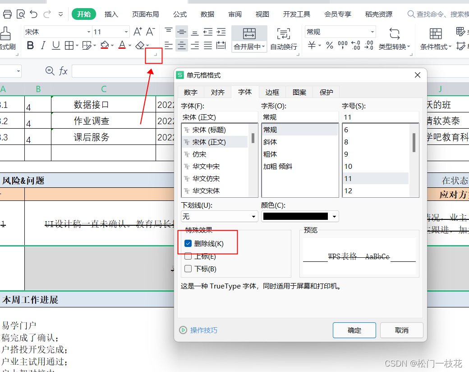Redo the last undone action
469x372 pixels.
pos(47,14)
